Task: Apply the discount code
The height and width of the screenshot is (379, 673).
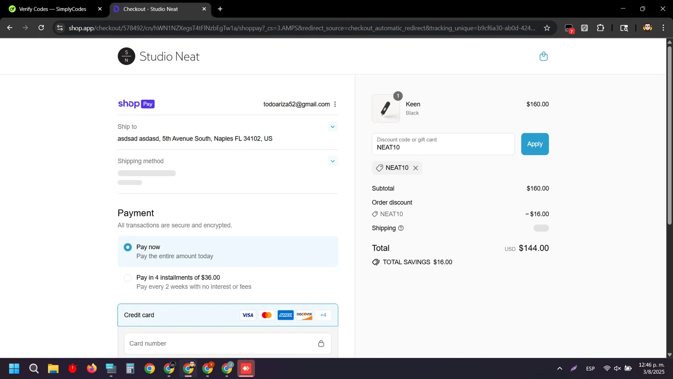Action: click(x=535, y=144)
